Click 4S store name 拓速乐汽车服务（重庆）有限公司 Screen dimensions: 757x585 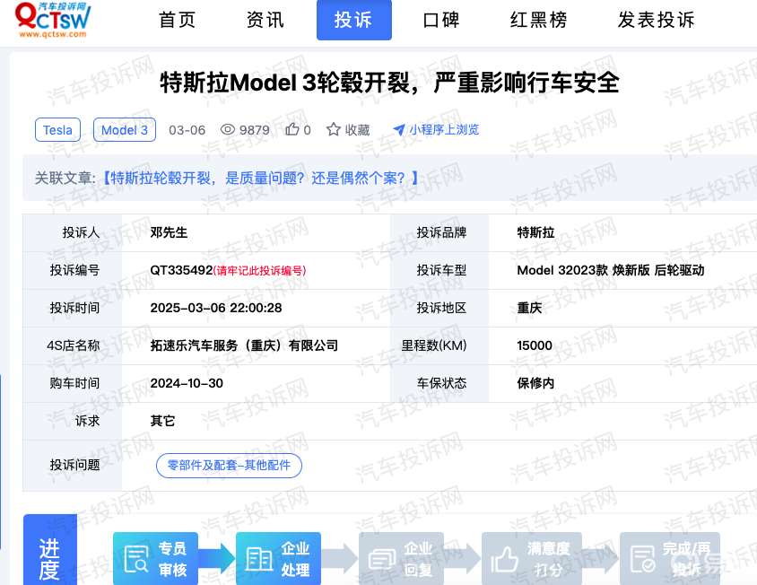pos(244,345)
